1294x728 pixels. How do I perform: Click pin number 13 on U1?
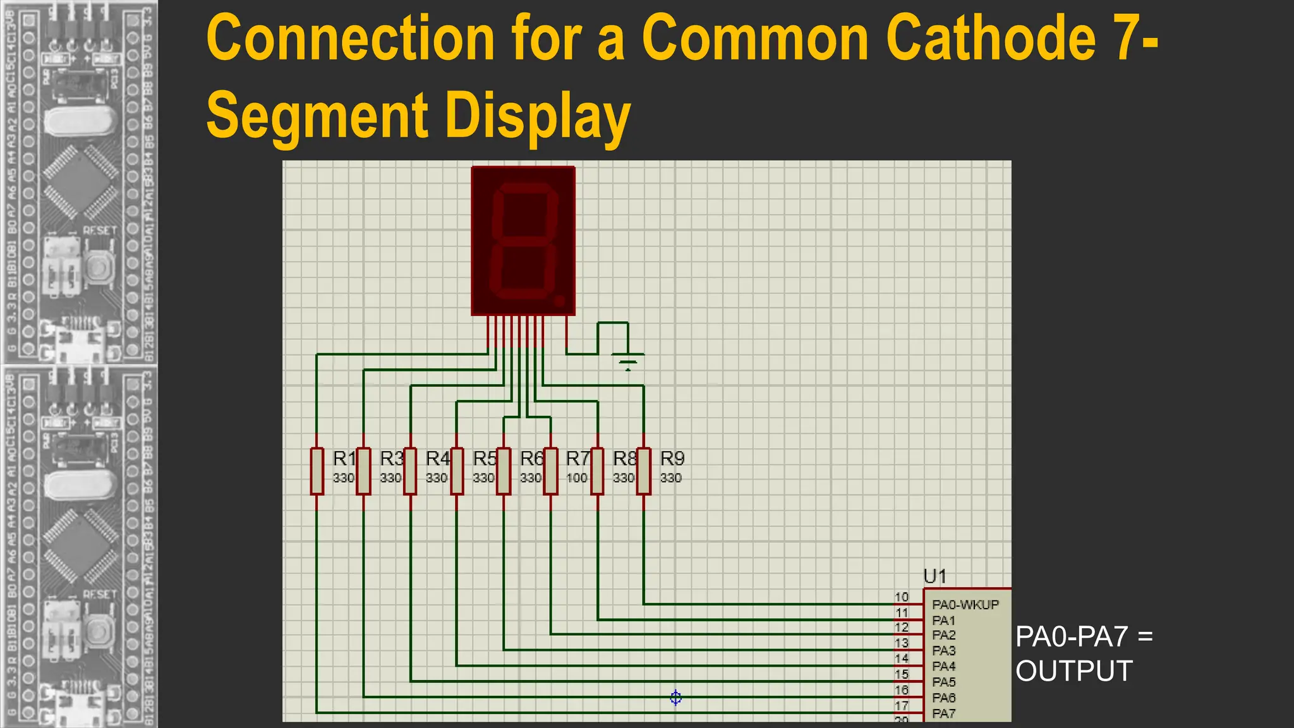[x=902, y=643]
